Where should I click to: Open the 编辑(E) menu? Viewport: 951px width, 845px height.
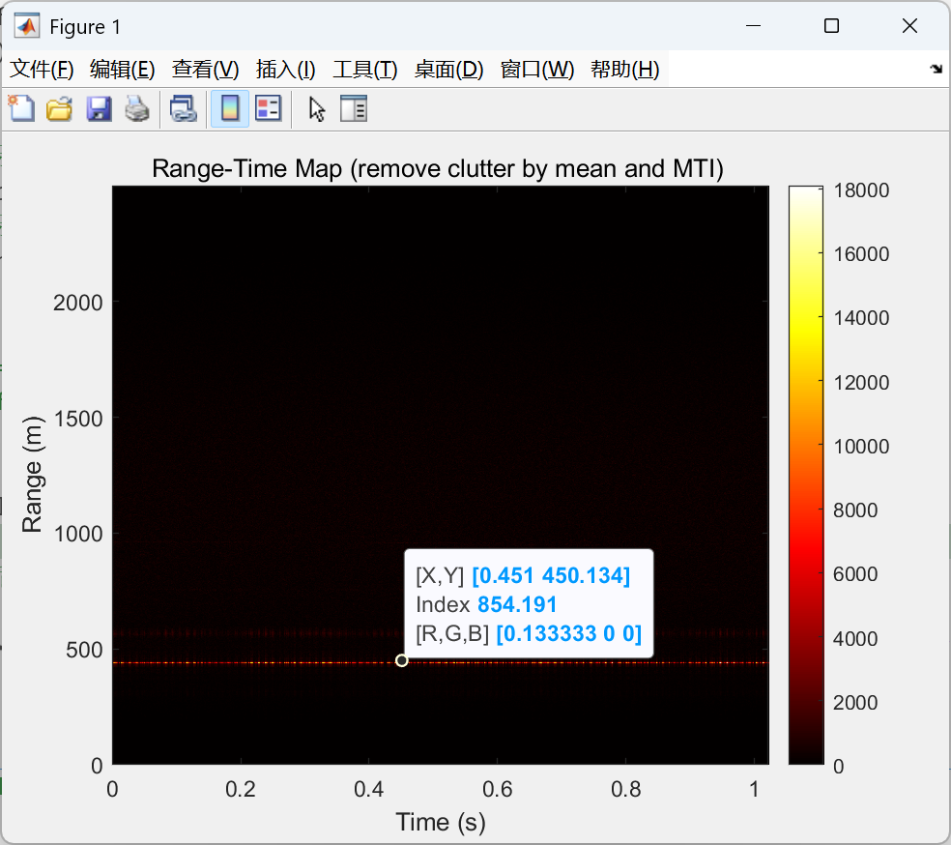(x=122, y=70)
